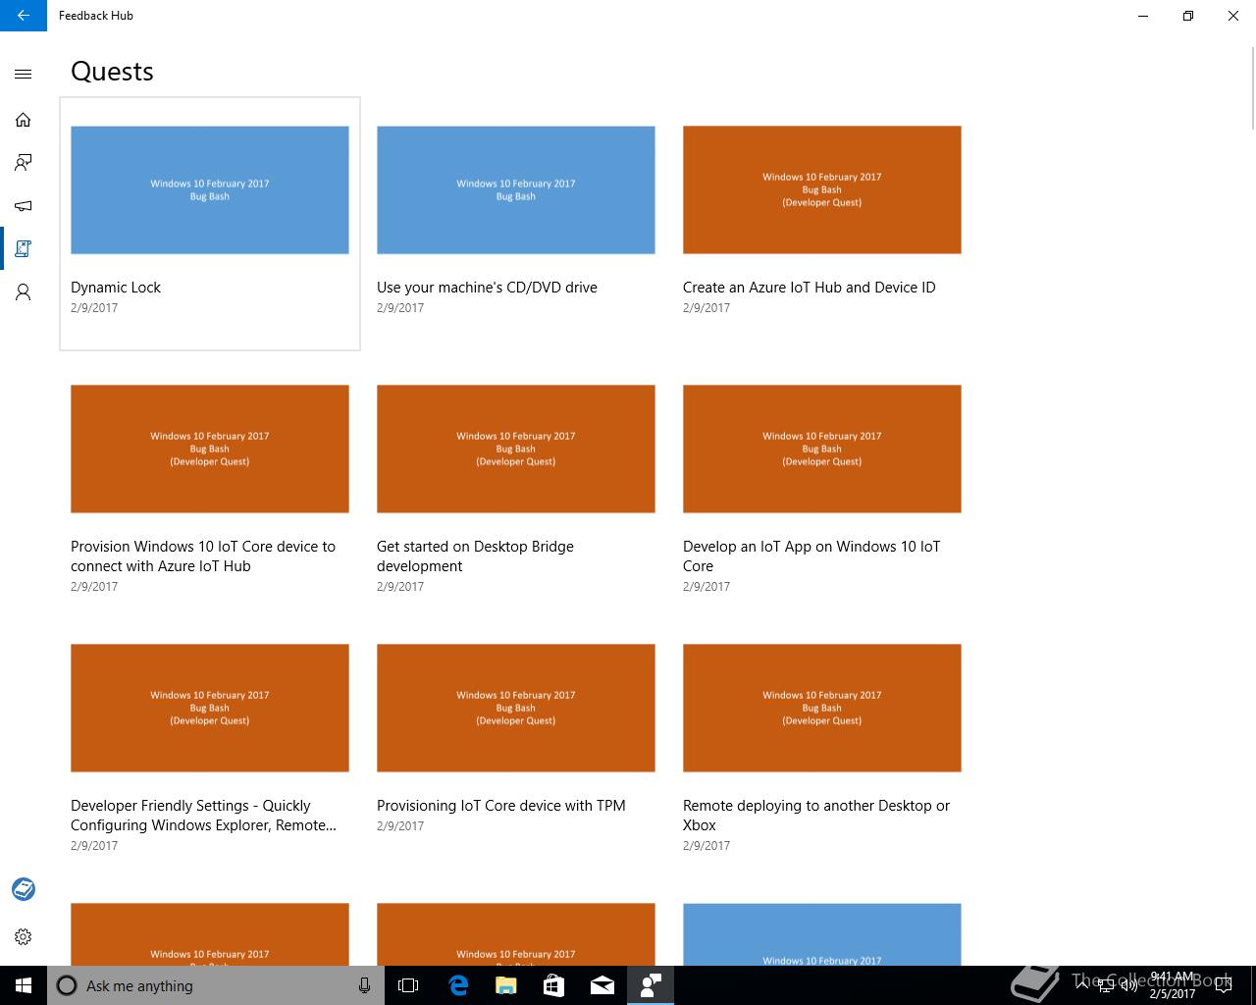Open CD/DVD drive quest thumbnail
This screenshot has height=1005, width=1256.
pos(516,189)
